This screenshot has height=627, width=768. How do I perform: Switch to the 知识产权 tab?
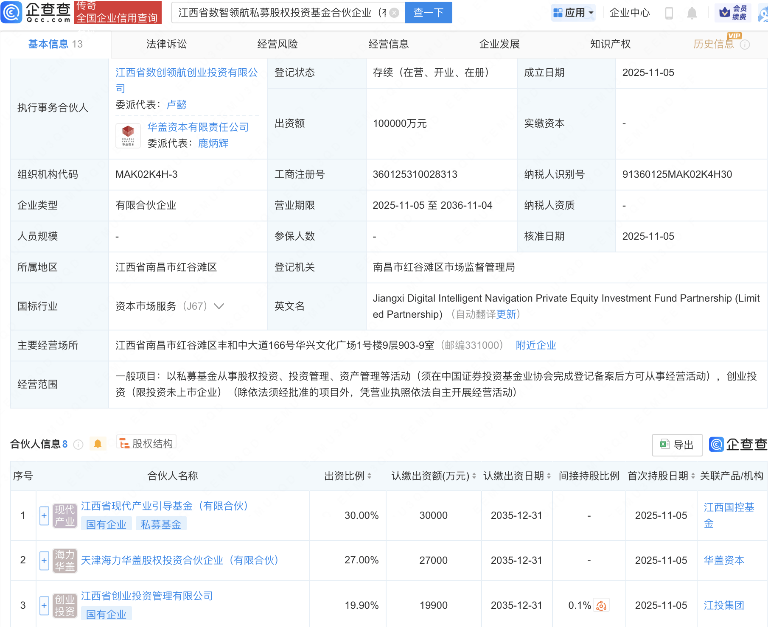click(610, 44)
